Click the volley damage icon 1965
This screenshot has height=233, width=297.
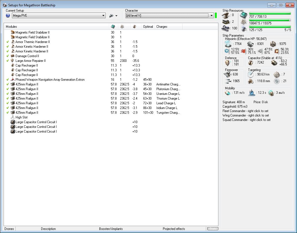pyautogui.click(x=228, y=81)
